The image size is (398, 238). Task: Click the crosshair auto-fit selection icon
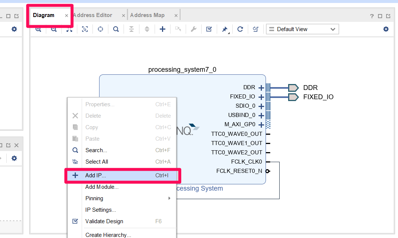coord(101,29)
